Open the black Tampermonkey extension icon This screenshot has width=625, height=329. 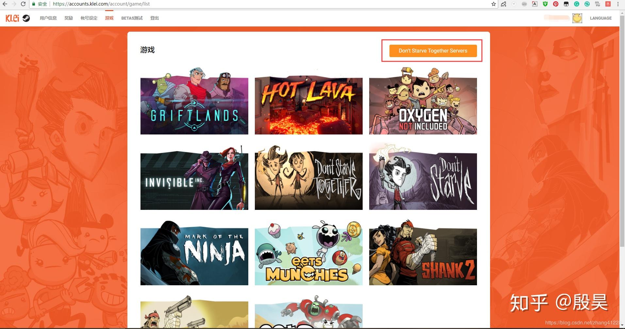pyautogui.click(x=566, y=4)
